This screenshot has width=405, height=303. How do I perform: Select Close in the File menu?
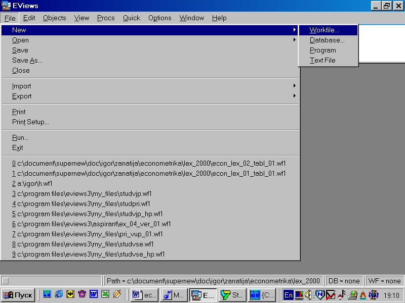click(x=150, y=70)
